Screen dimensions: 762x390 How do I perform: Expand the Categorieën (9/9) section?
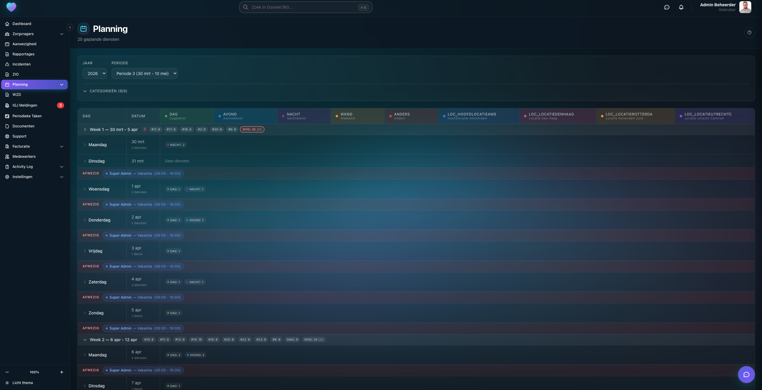(x=105, y=91)
